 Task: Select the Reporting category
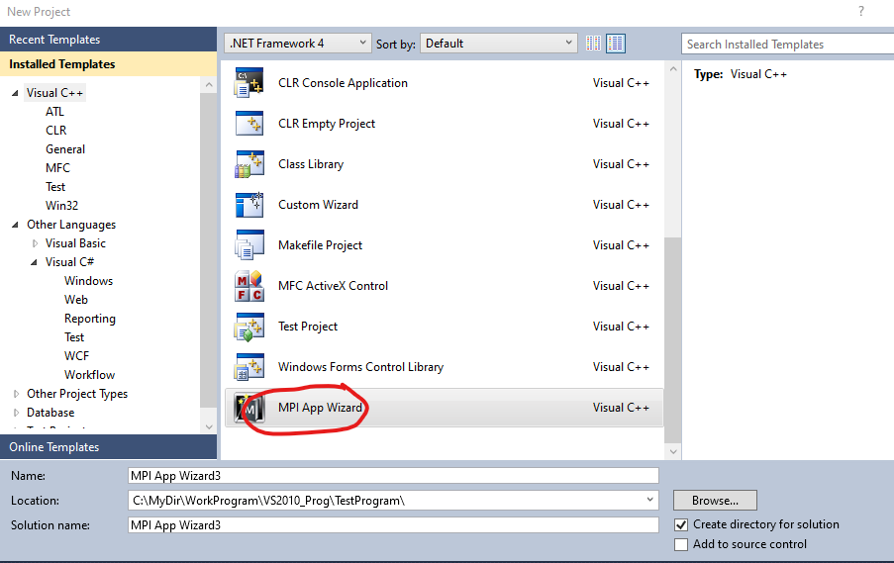(89, 319)
